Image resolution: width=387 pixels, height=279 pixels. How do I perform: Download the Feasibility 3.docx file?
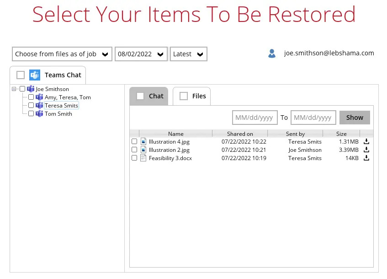coord(366,158)
